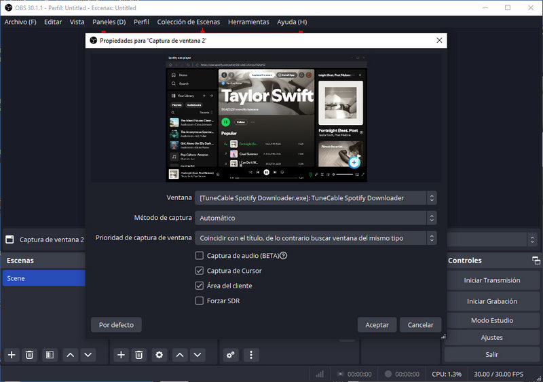543x382 pixels.
Task: Click Salir to exit OBS
Action: (x=491, y=354)
